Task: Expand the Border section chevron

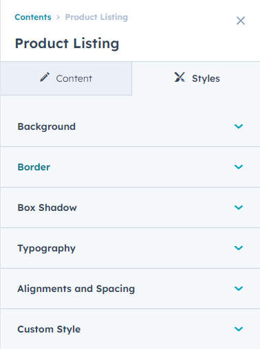Action: coord(239,167)
